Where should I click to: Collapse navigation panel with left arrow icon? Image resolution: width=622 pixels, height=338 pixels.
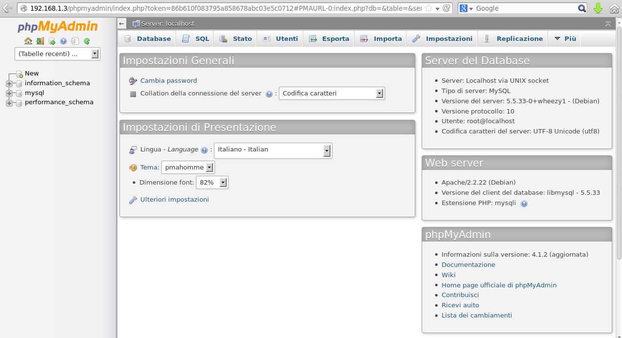tap(122, 23)
